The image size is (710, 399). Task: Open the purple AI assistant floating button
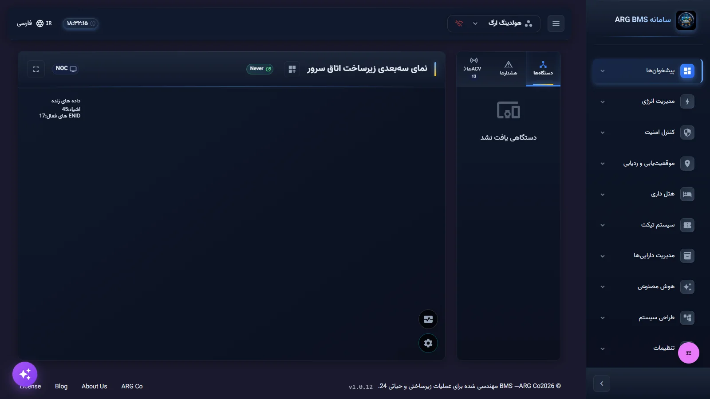tap(25, 374)
